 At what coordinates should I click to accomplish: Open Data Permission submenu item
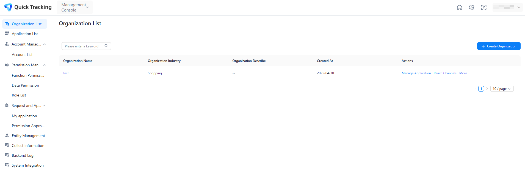click(x=25, y=85)
